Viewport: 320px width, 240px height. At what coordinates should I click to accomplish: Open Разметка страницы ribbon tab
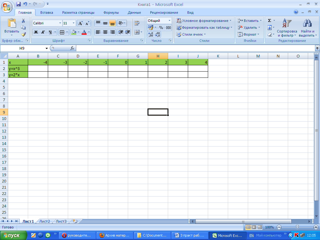(78, 12)
